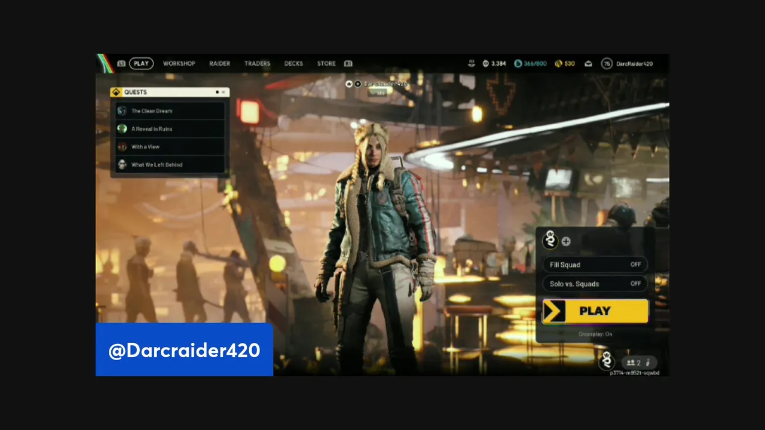
Task: Go to the TRADERS tab
Action: [257, 63]
